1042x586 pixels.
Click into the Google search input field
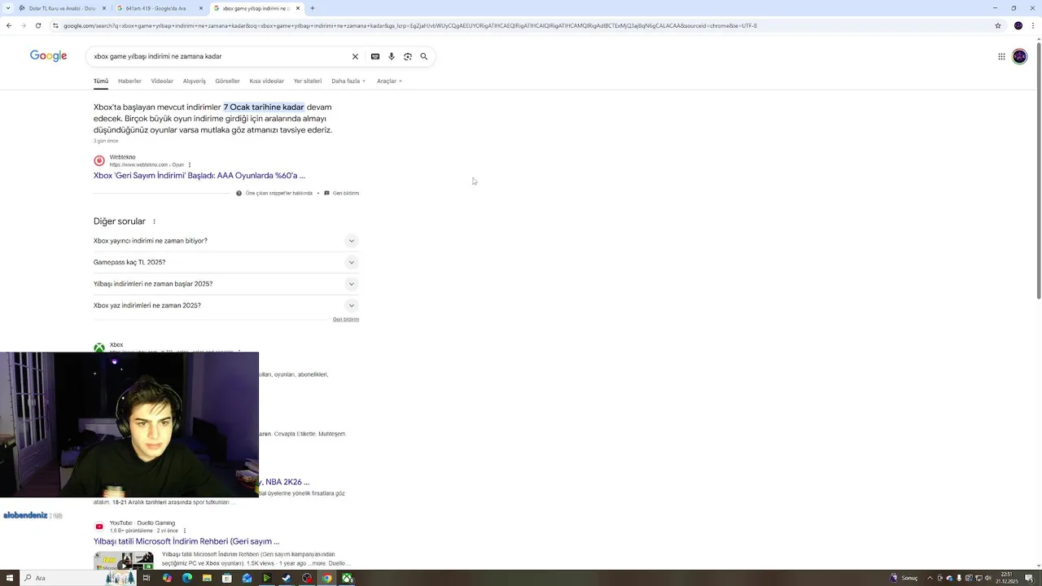[x=220, y=56]
